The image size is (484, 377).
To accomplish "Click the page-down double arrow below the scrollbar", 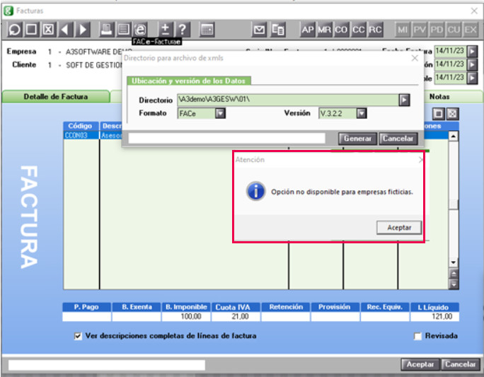I will click(x=453, y=284).
